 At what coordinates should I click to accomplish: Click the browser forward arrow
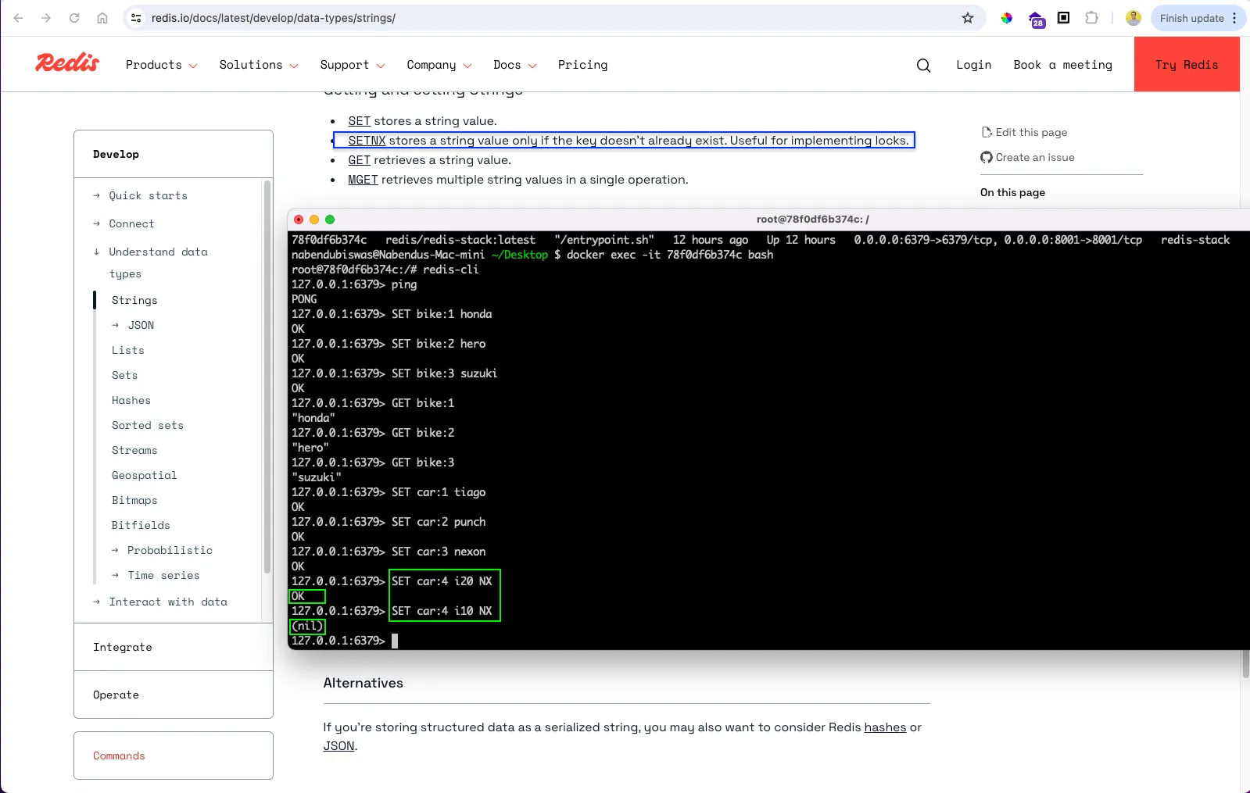tap(46, 18)
